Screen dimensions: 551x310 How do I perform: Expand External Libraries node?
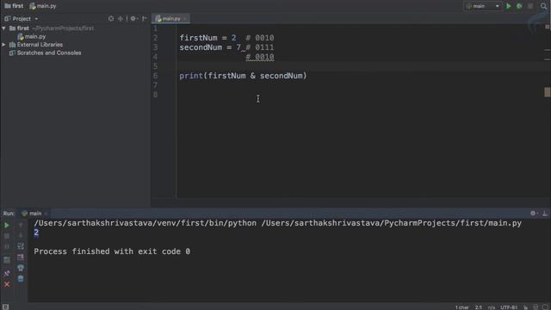[x=3, y=45]
